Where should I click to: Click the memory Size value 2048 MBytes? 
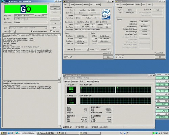[130, 13]
